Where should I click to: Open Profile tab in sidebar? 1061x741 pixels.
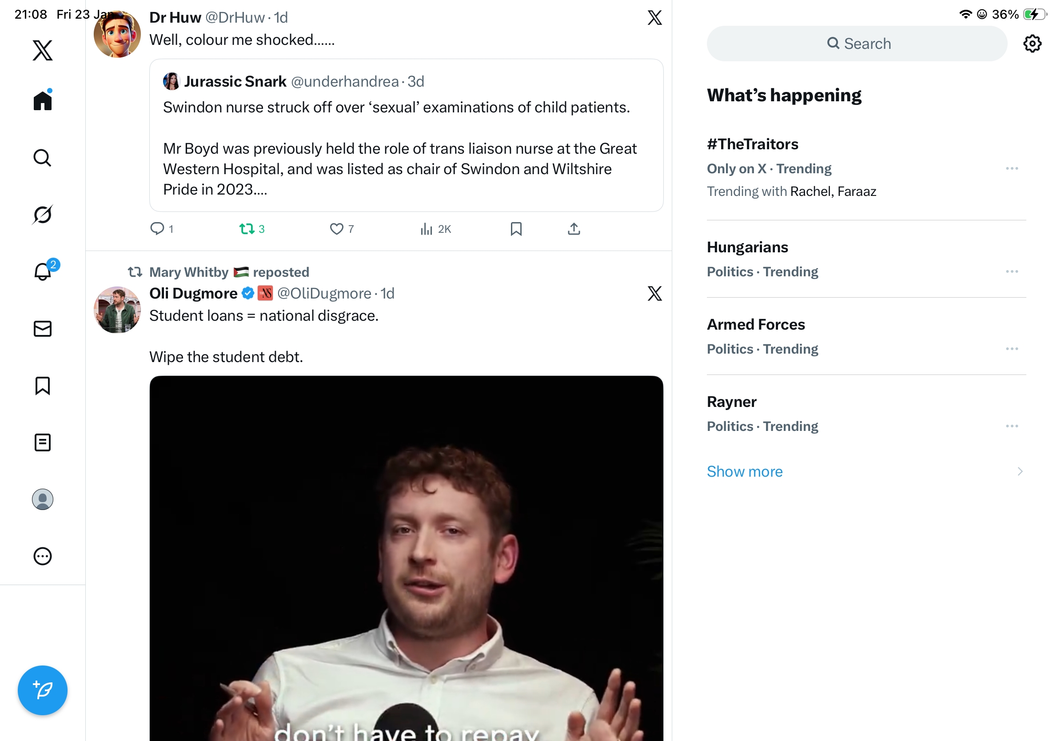(43, 499)
